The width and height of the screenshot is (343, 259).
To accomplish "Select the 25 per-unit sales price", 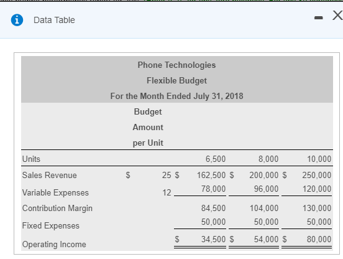I will 167,175.
